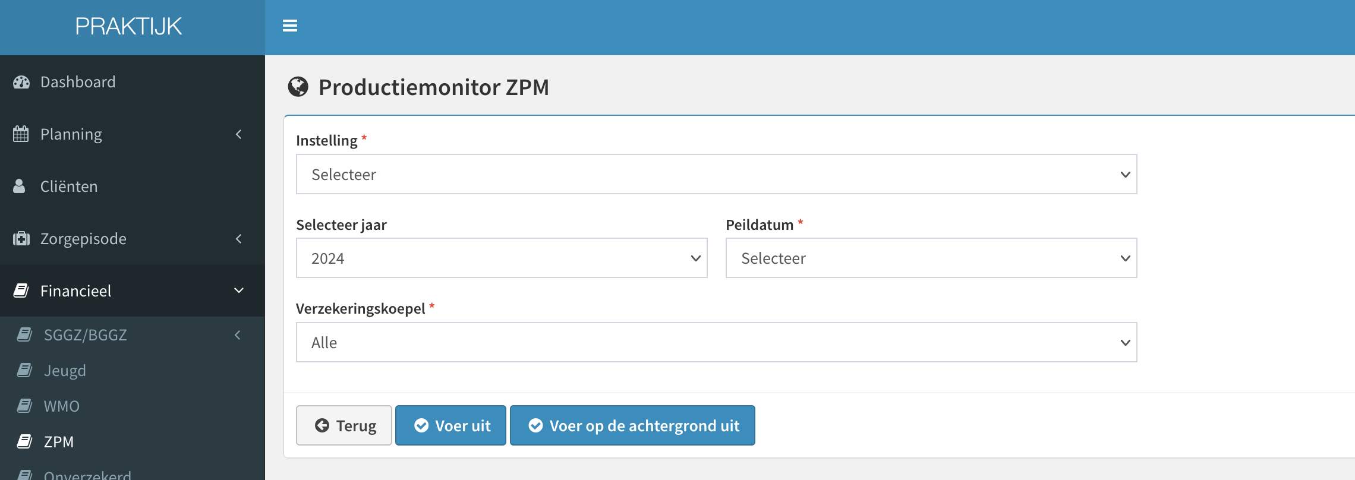Click Voer op de achtergrond uit
The width and height of the screenshot is (1355, 480).
coord(632,425)
